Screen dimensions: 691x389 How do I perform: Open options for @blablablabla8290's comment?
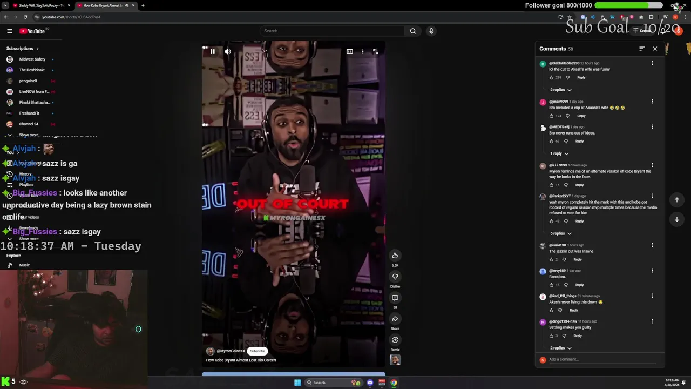click(652, 63)
